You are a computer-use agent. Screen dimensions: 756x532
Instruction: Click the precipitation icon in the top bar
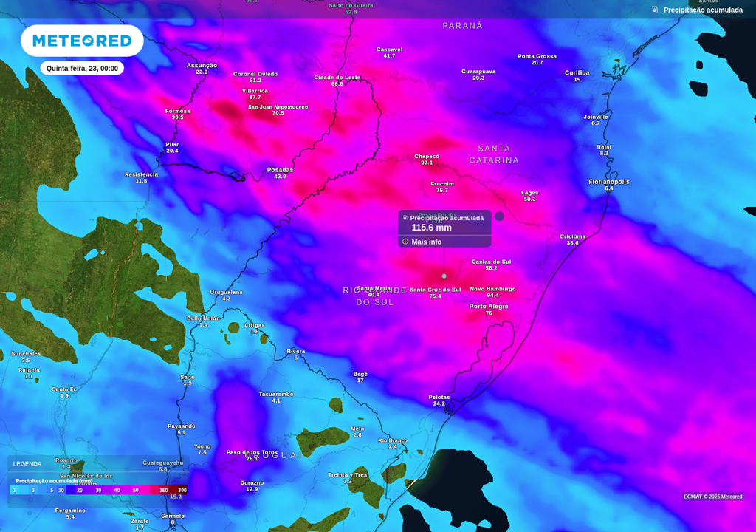tap(655, 10)
